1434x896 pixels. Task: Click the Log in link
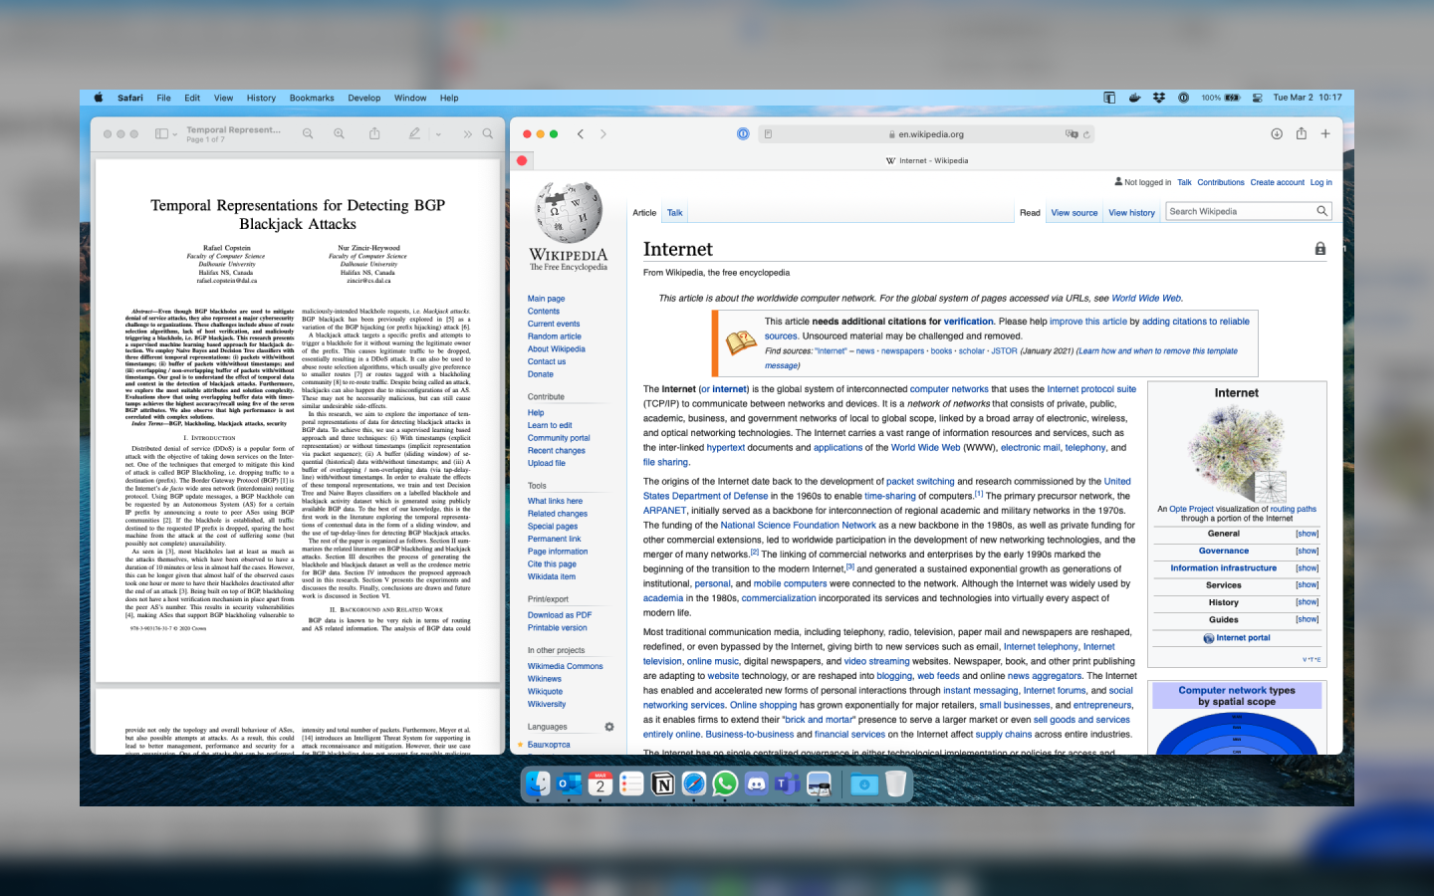coord(1320,182)
